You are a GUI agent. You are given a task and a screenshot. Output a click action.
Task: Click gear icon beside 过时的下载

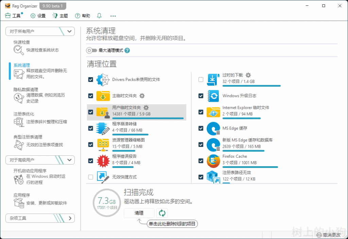[248, 75]
